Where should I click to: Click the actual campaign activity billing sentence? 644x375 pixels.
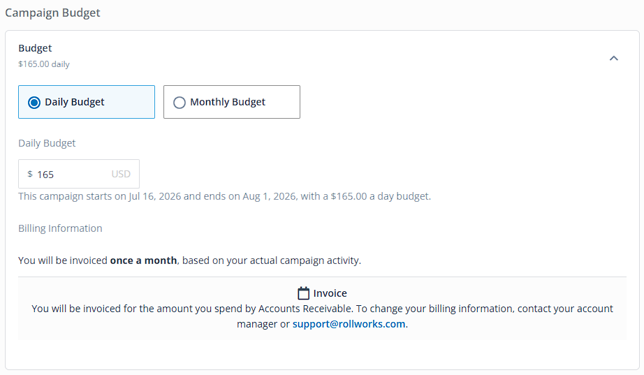[x=190, y=260]
